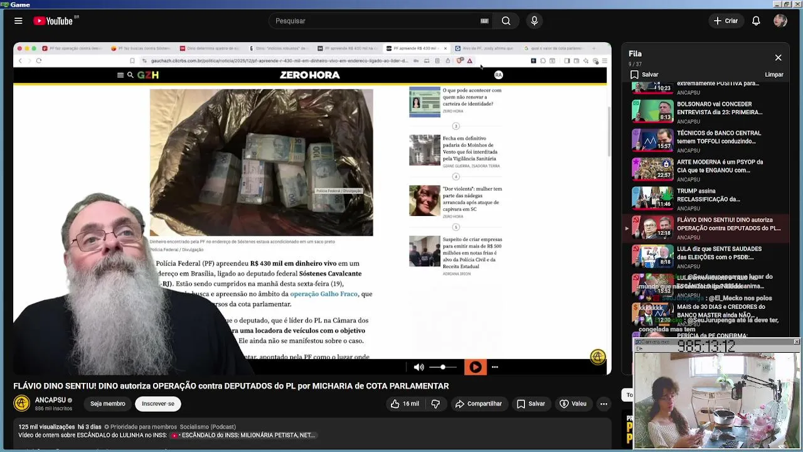Open article Fecha em definitivo padaria Moinhos
Image resolution: width=803 pixels, height=452 pixels.
pos(455,151)
